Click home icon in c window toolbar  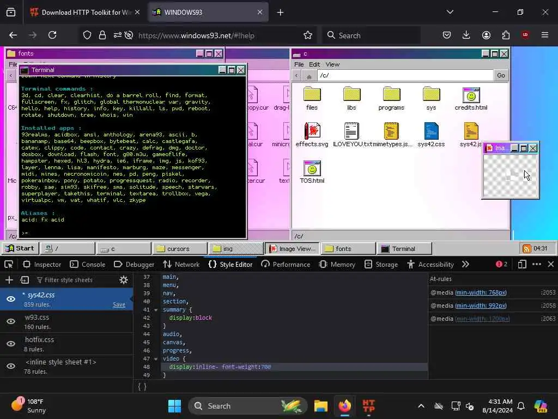coord(309,76)
